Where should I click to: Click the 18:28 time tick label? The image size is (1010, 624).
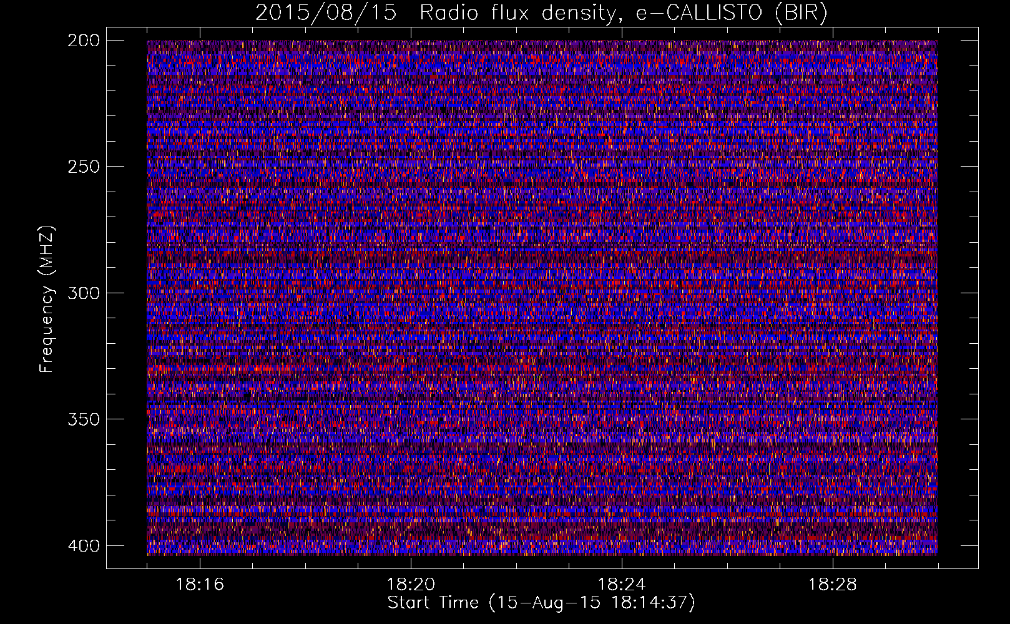coord(833,585)
